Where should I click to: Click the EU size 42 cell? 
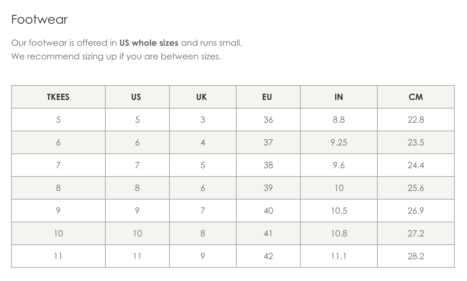[x=268, y=256]
